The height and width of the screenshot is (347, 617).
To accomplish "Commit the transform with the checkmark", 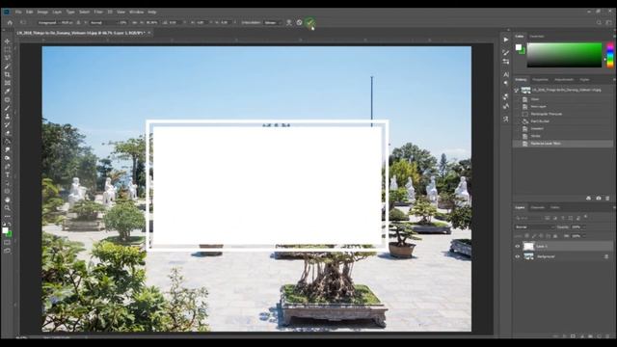I will click(310, 22).
